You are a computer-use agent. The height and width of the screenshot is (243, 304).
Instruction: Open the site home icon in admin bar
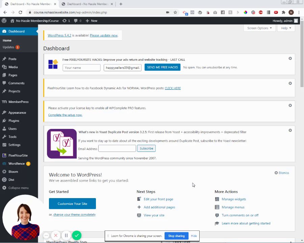[12, 21]
